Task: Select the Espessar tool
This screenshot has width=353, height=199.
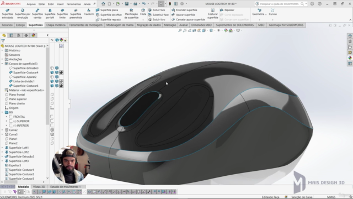Action: (227, 10)
